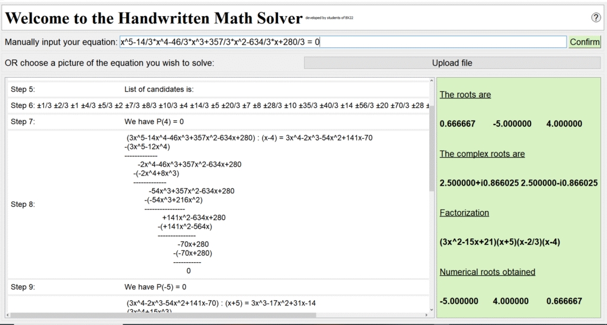Viewport: 607px width, 325px height.
Task: Click 'The complex roots are' heading
Action: tap(482, 154)
